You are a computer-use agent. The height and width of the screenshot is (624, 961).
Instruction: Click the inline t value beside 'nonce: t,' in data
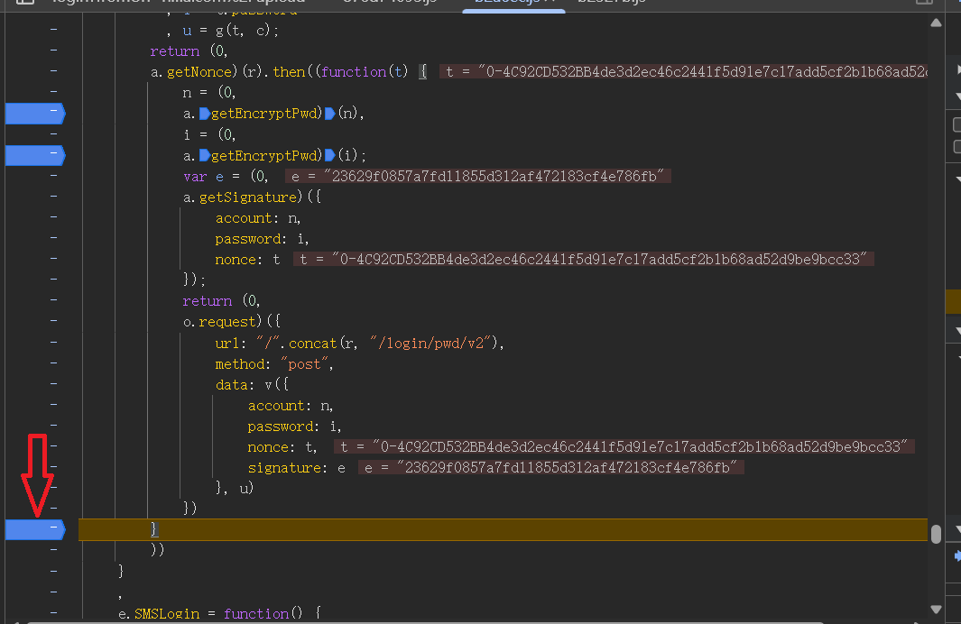coord(624,447)
